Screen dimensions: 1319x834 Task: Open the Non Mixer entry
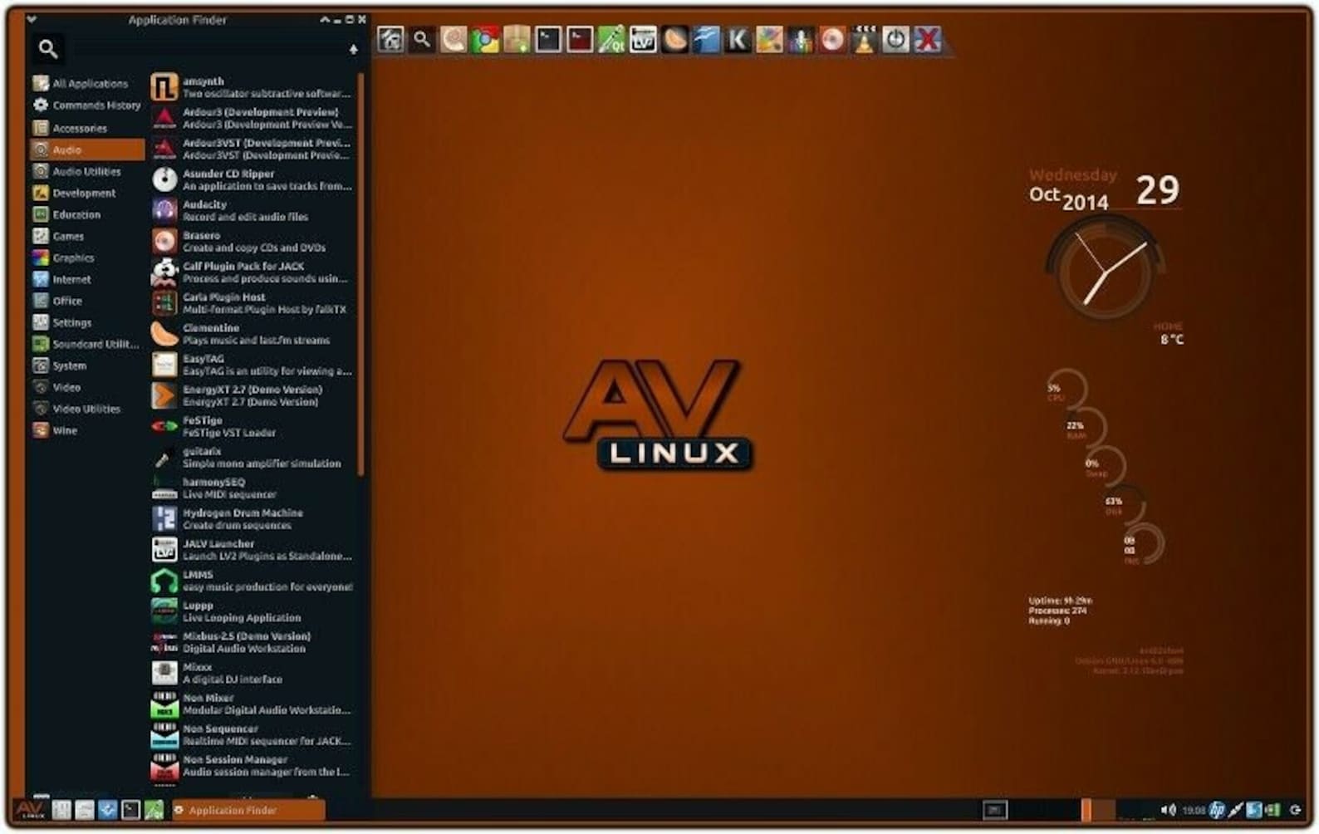pyautogui.click(x=253, y=704)
